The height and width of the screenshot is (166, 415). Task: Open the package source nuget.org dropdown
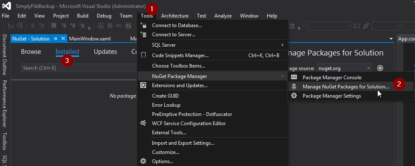click(369, 68)
